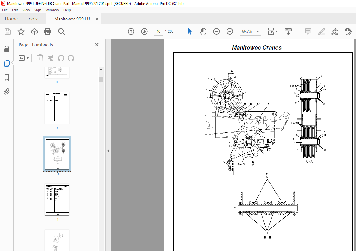Select the Highlight text pen
Image resolution: width=356 pixels, height=251 pixels.
(x=321, y=31)
